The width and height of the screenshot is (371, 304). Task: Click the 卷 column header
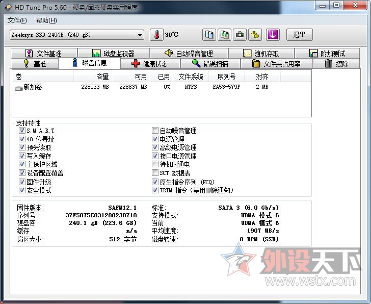[x=43, y=77]
